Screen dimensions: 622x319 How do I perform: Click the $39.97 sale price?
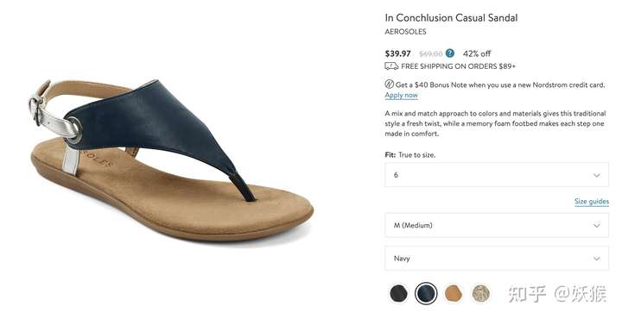tap(398, 53)
